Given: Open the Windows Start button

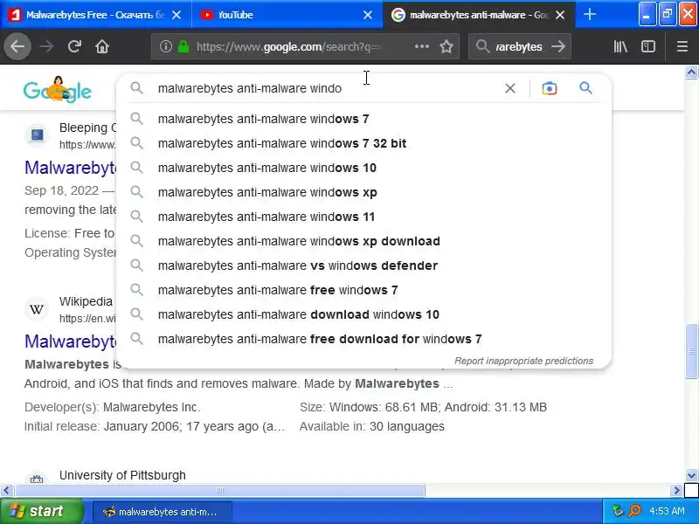Looking at the screenshot, I should [41, 511].
